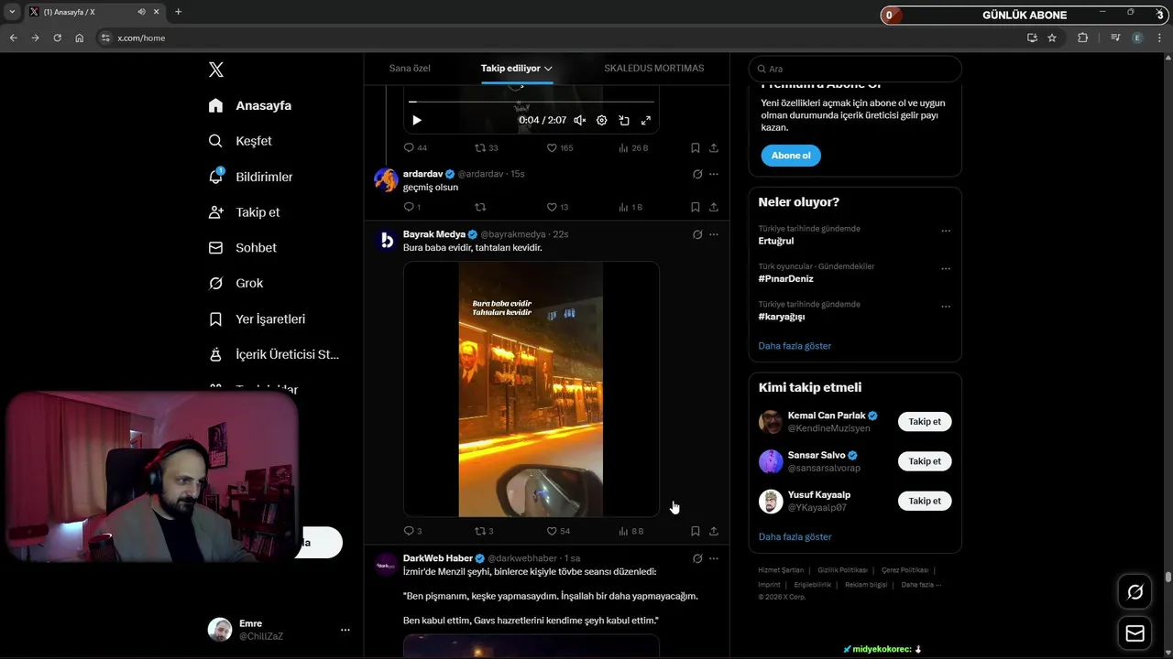Reply to Bayrak Medya post
Viewport: 1173px width, 659px height.
tap(412, 531)
